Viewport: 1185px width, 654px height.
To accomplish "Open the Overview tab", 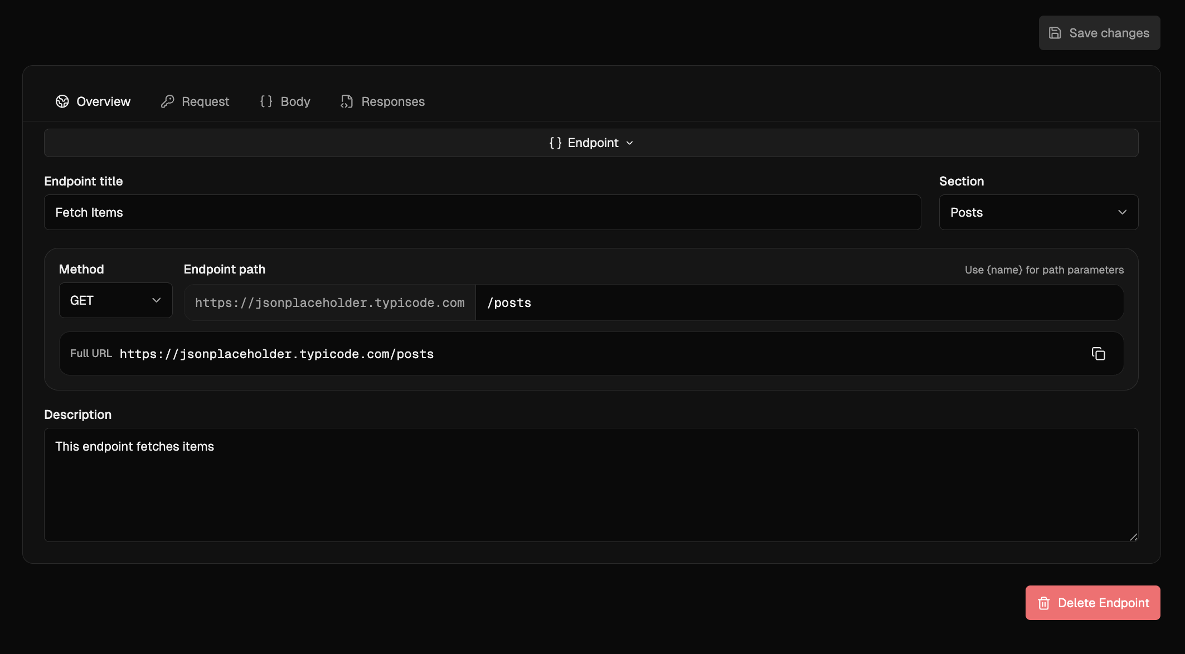I will (93, 101).
